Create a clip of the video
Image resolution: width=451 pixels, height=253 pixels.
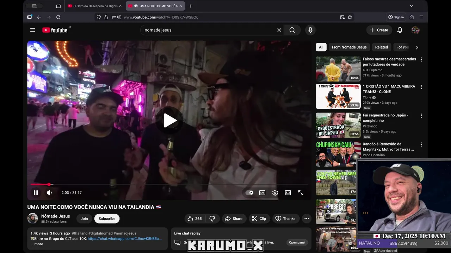tap(259, 219)
